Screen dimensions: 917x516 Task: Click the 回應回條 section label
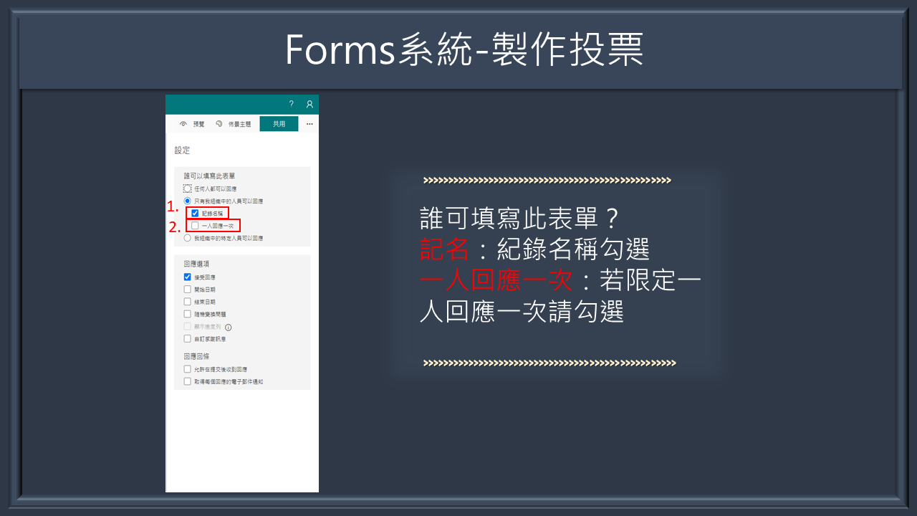[196, 356]
